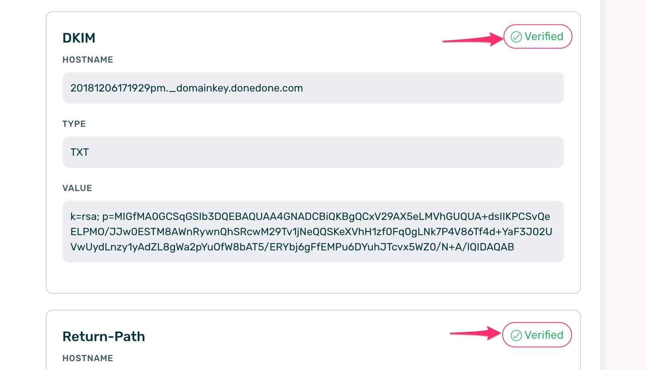Click the Return-Path HOSTNAME label
Image resolution: width=646 pixels, height=370 pixels.
coord(88,358)
